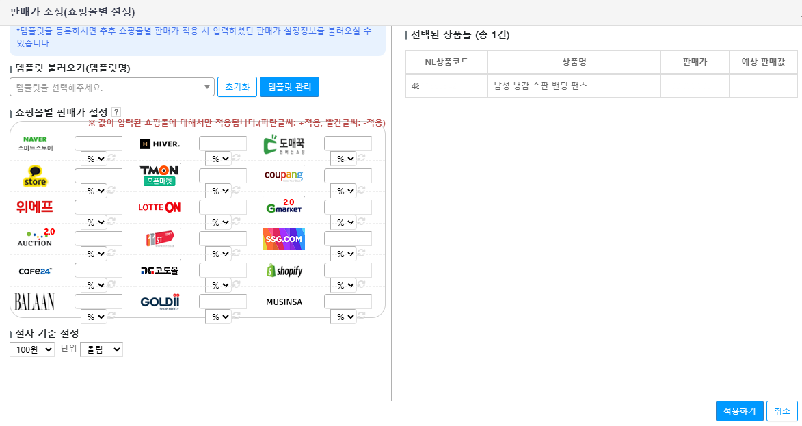Viewport: 802px width, 426px height.
Task: Open the 올림 rounding method dropdown
Action: click(x=101, y=350)
